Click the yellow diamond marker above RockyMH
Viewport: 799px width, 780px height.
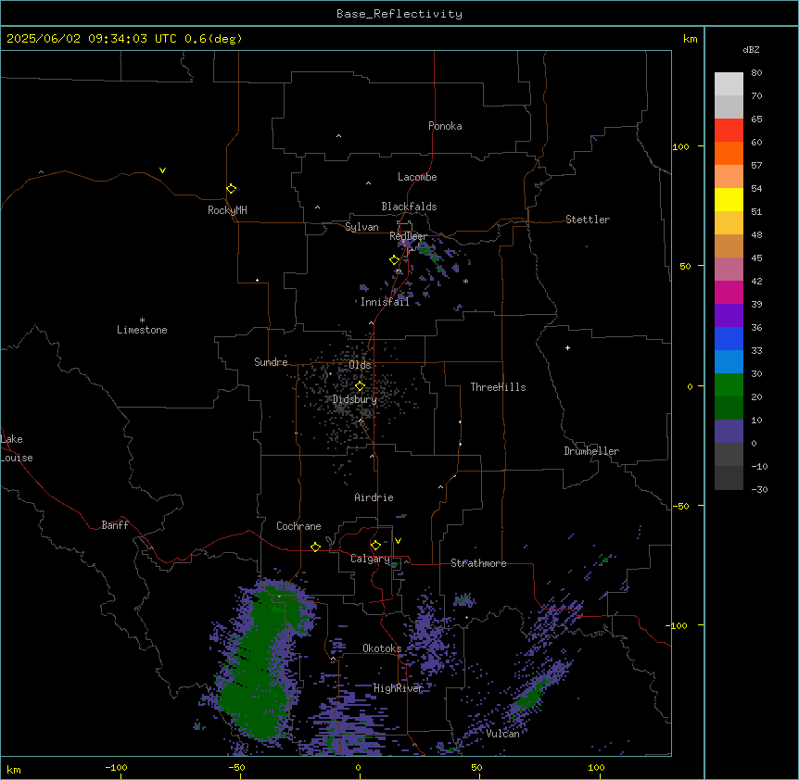pyautogui.click(x=231, y=189)
